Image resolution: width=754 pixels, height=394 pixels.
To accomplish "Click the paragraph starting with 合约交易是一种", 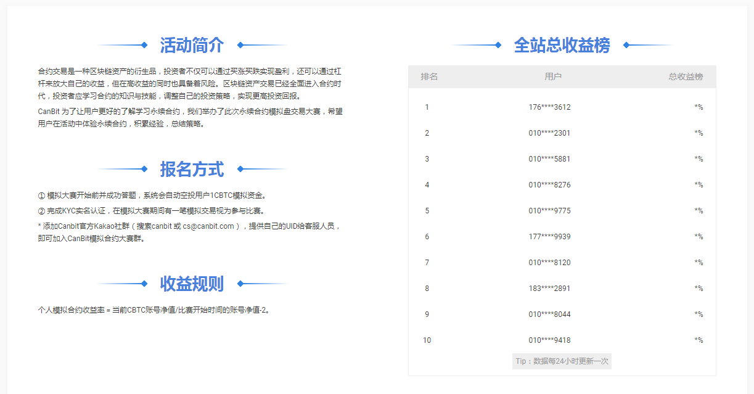I will [190, 83].
